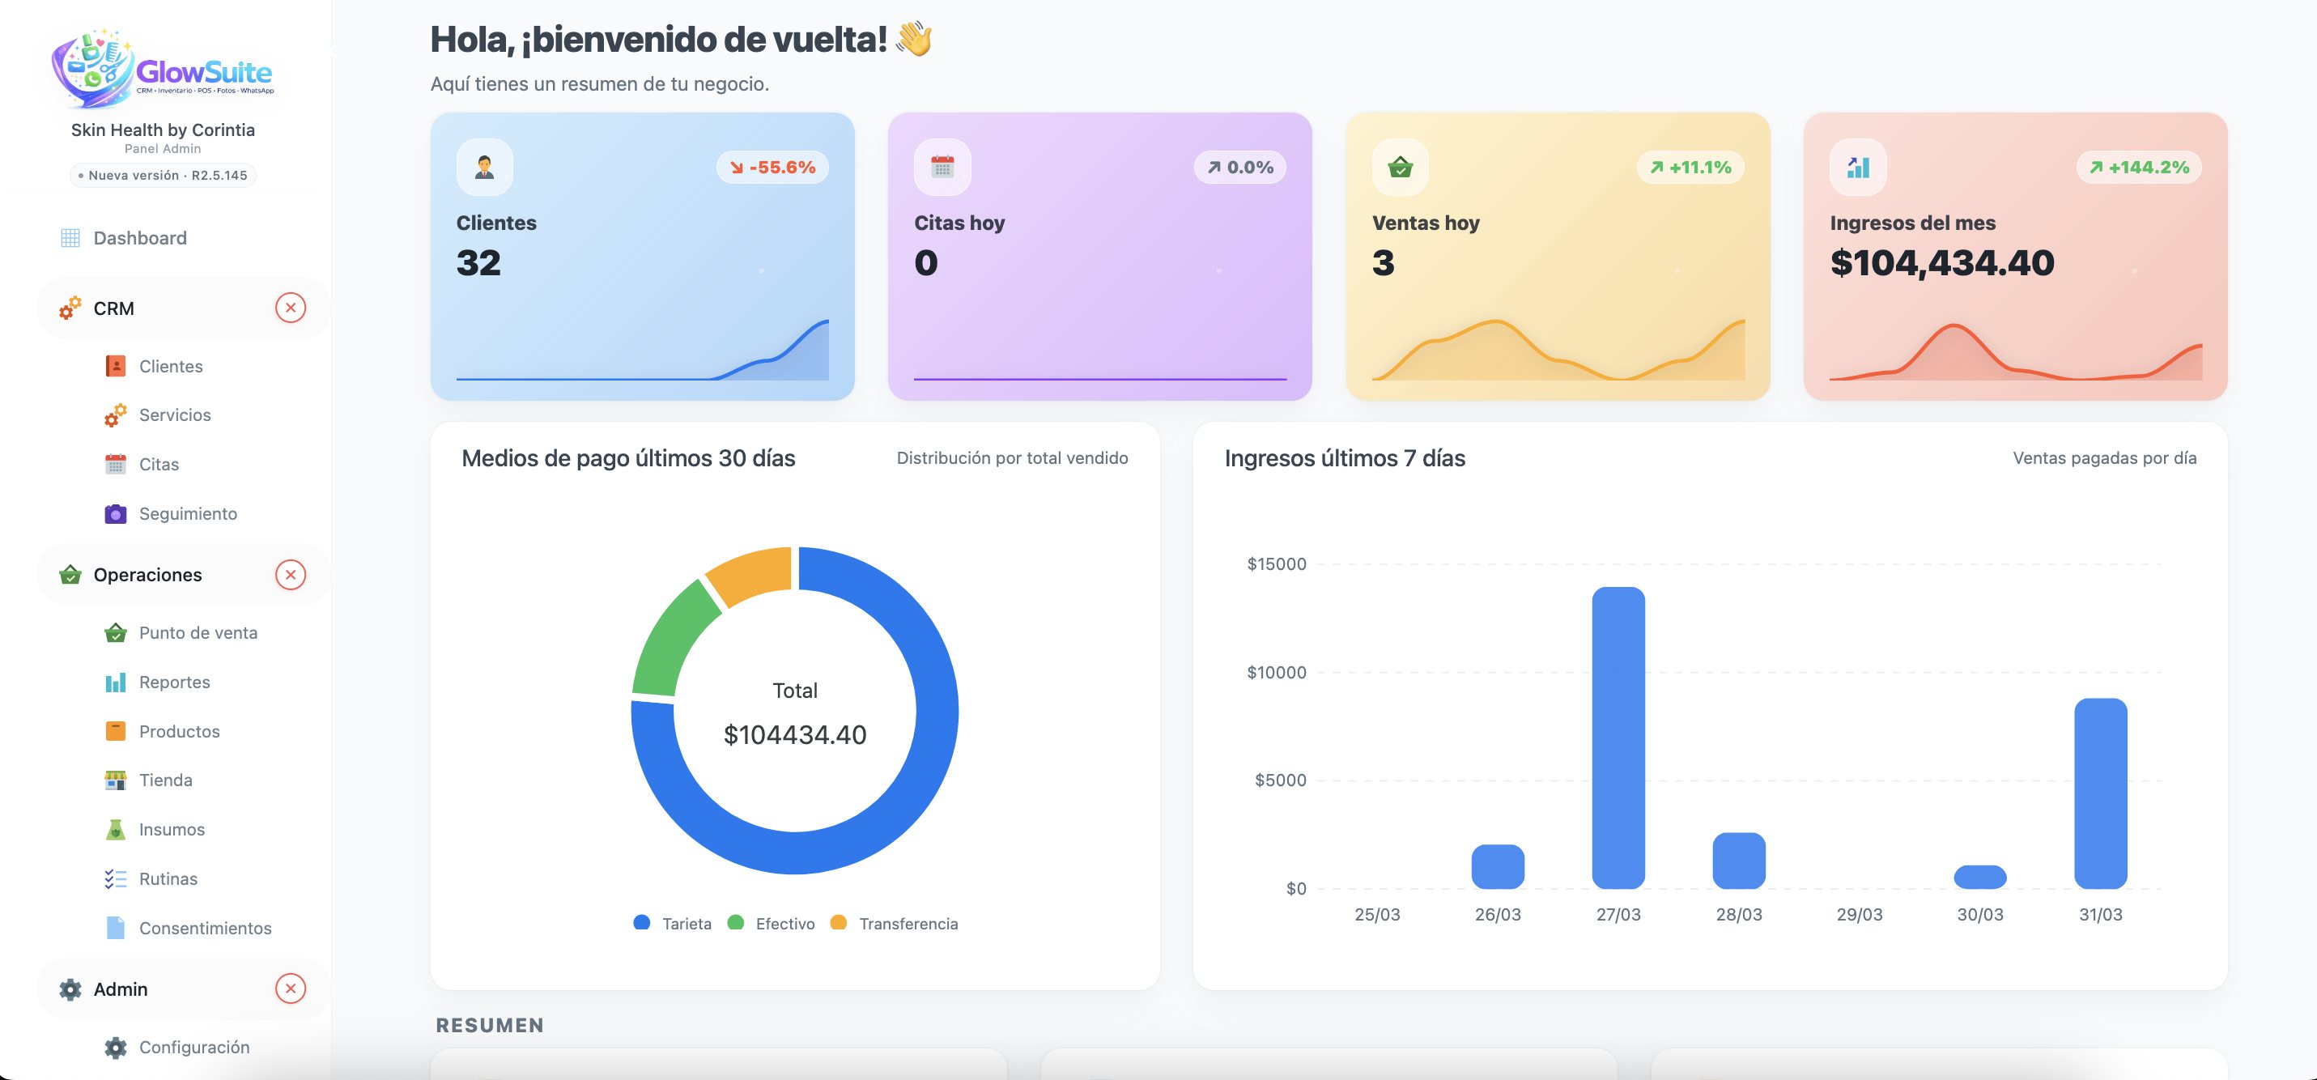
Task: Toggle Transferencia legend entry
Action: pos(894,924)
